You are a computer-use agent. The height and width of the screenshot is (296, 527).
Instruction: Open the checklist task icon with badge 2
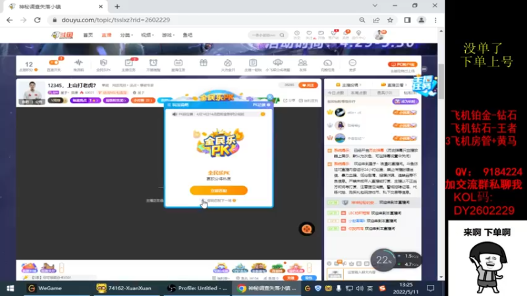click(128, 62)
